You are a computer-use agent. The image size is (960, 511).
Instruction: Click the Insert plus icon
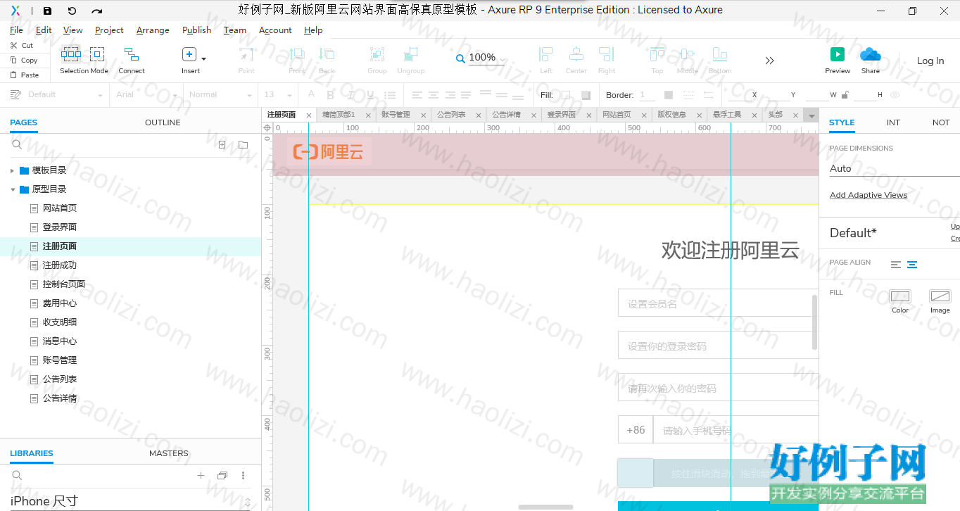(189, 54)
